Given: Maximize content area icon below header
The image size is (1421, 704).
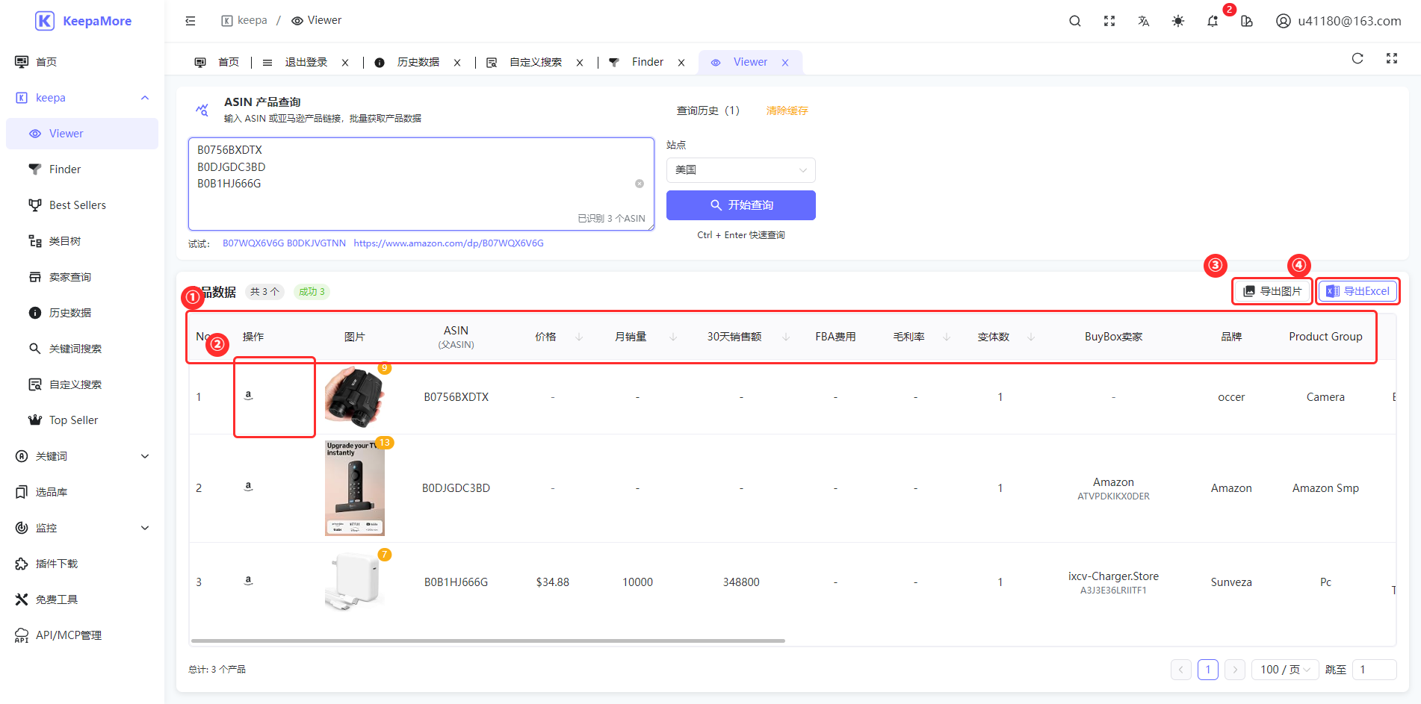Looking at the screenshot, I should pyautogui.click(x=1392, y=58).
